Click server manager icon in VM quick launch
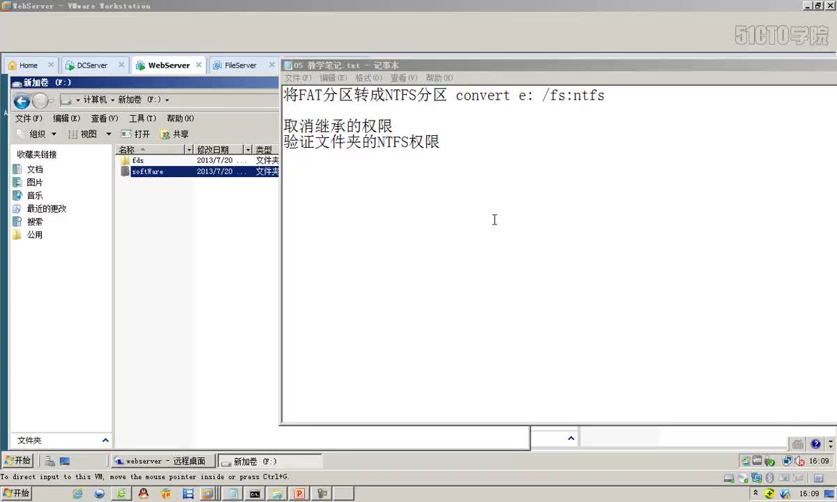The image size is (837, 502). click(50, 461)
